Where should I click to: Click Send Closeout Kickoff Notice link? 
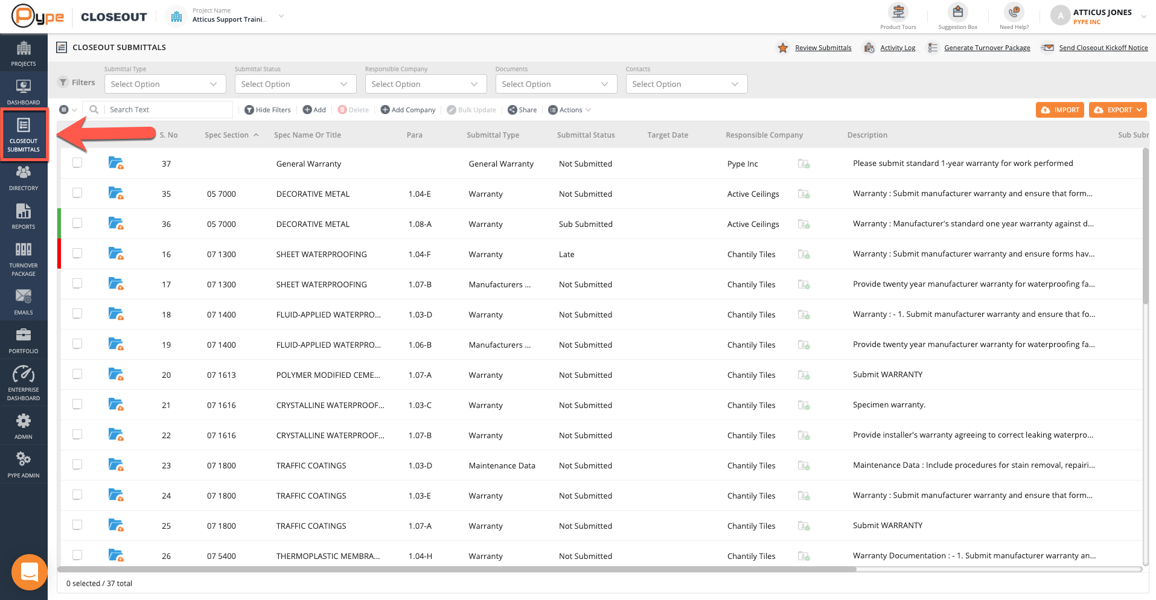pos(1103,48)
